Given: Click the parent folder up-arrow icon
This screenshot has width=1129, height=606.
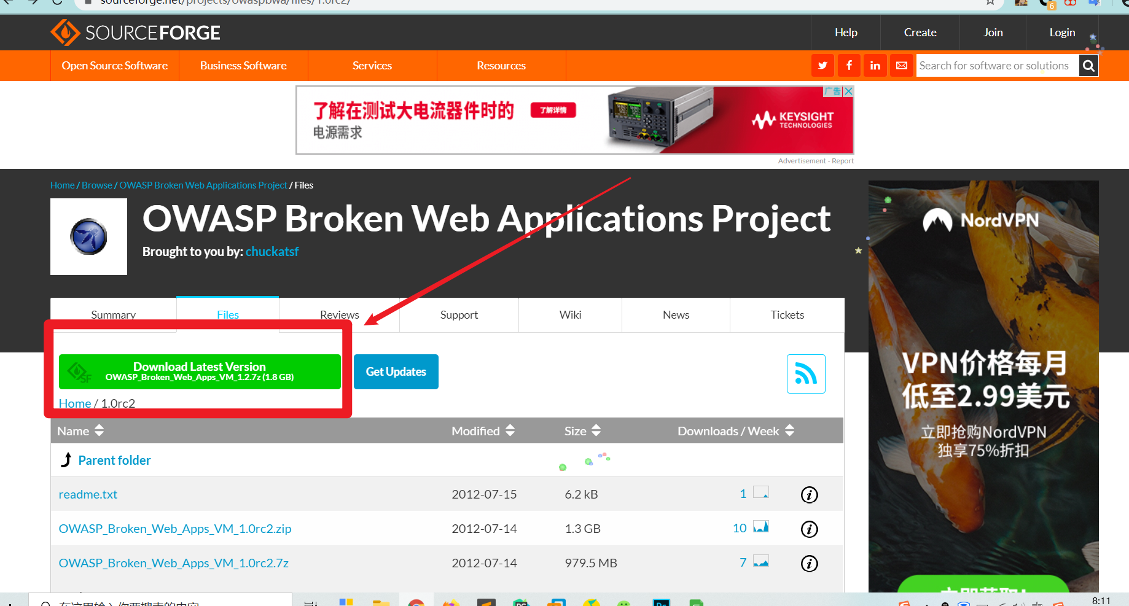Looking at the screenshot, I should (66, 460).
